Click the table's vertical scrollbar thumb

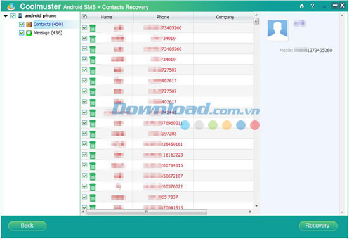coord(256,21)
